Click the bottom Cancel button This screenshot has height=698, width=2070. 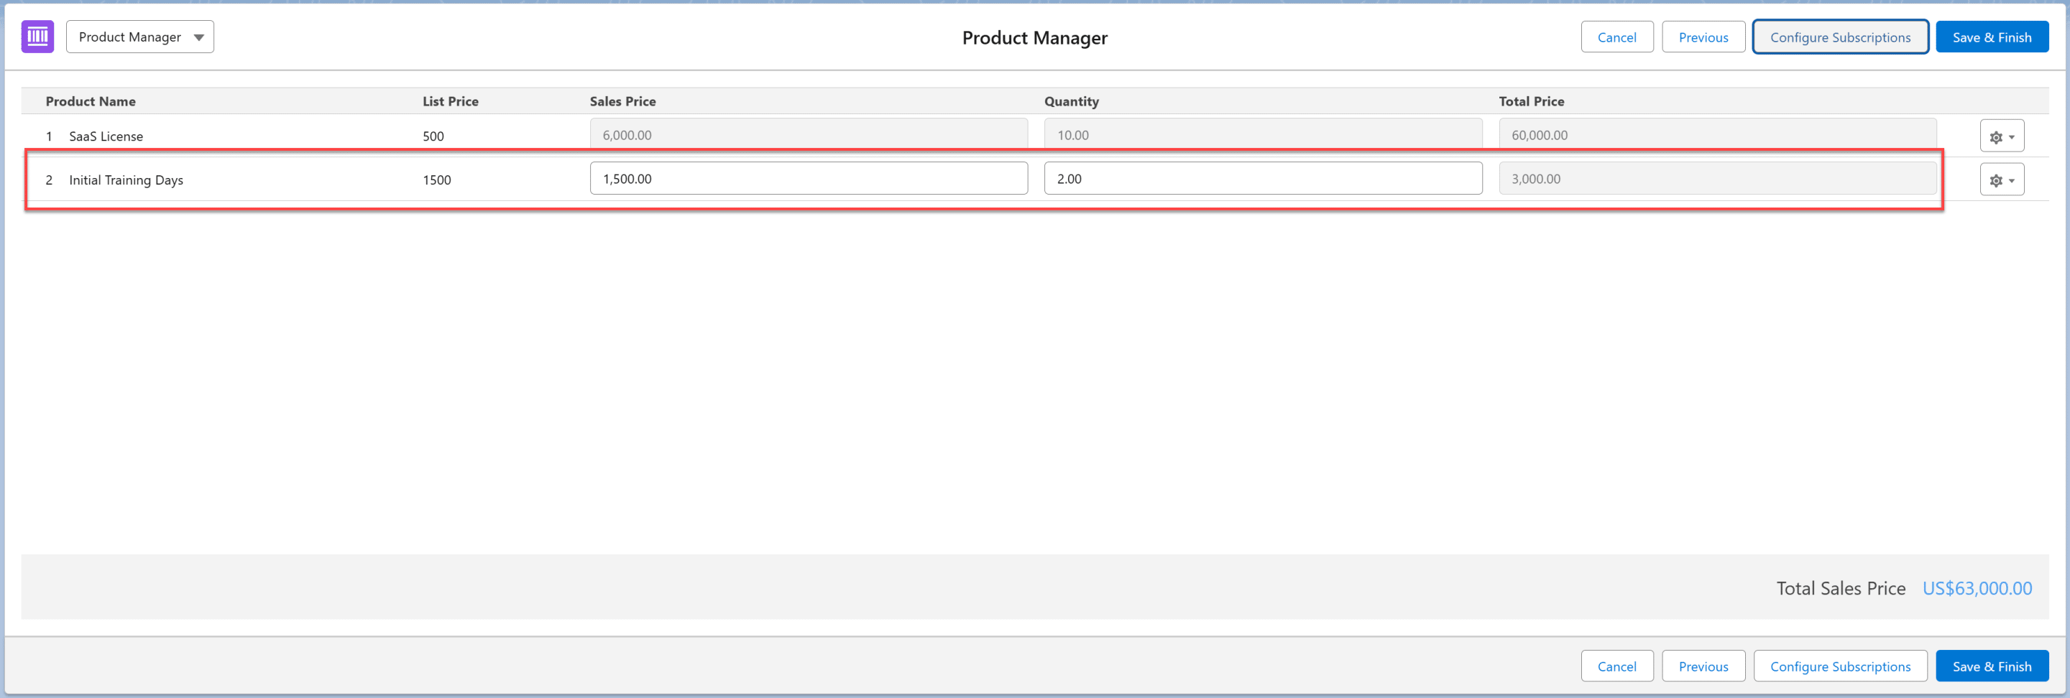click(x=1616, y=666)
